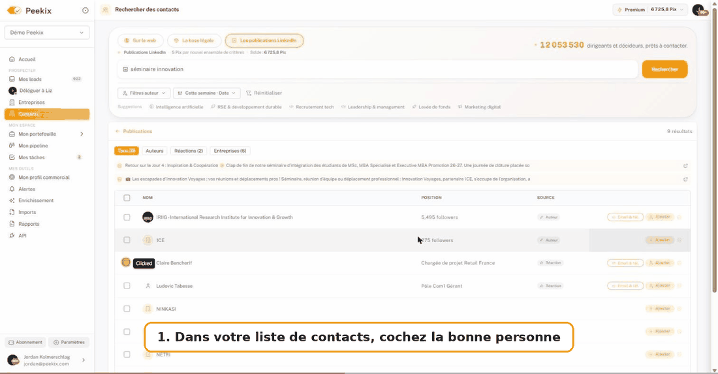Select the Entreprises (6) filter tab
This screenshot has width=718, height=374.
coord(230,151)
